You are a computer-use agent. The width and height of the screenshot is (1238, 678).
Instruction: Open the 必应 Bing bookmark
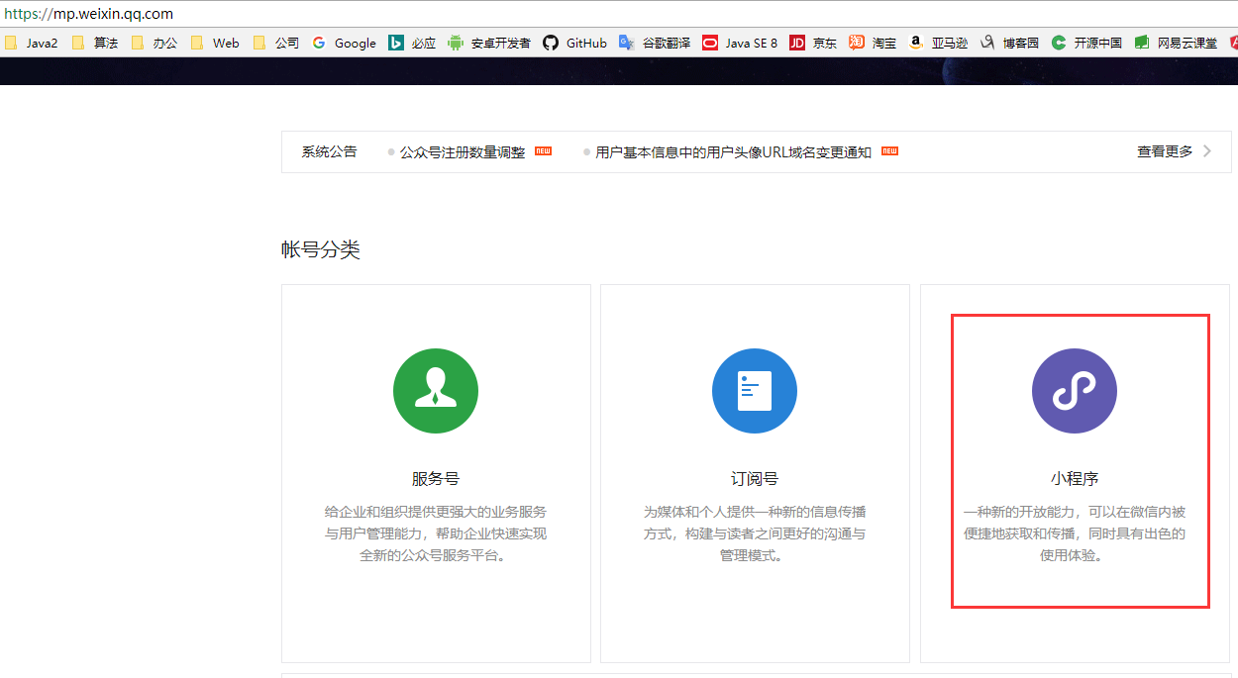click(x=412, y=43)
